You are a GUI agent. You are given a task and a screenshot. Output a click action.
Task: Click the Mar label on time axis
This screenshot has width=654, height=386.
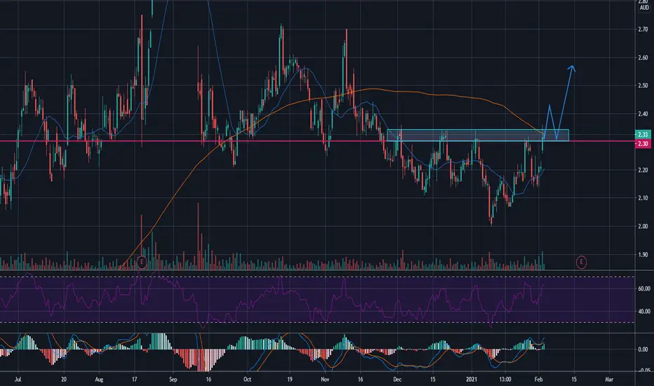(609, 380)
